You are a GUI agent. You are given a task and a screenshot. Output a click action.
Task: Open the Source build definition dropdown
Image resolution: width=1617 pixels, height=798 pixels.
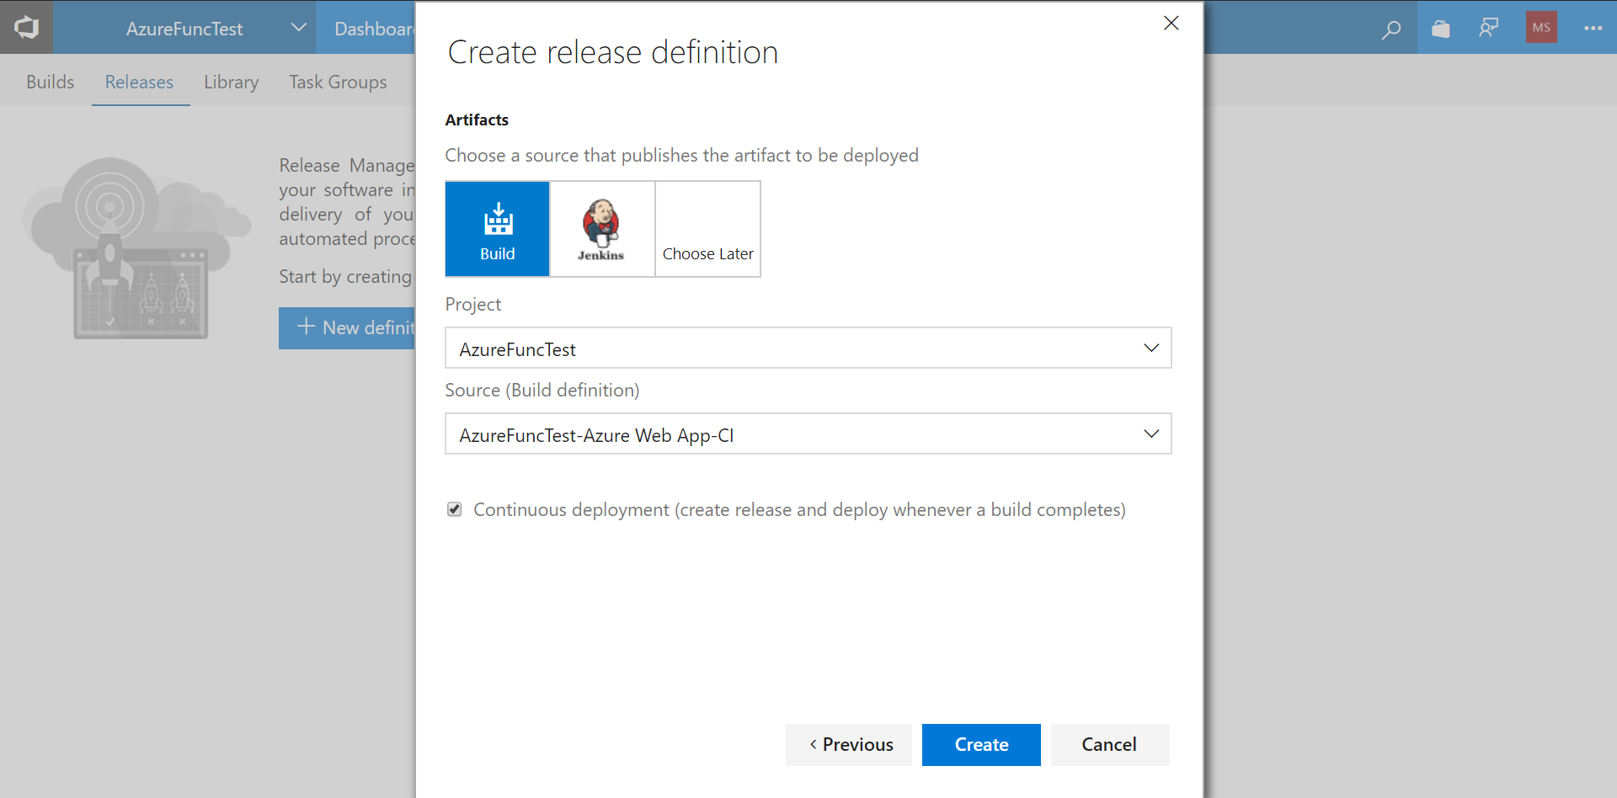coord(808,434)
